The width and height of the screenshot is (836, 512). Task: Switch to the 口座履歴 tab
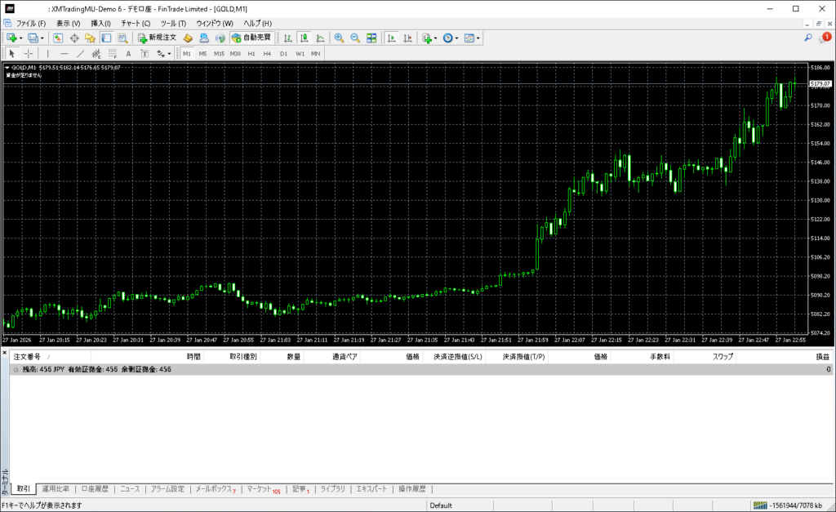click(x=94, y=489)
